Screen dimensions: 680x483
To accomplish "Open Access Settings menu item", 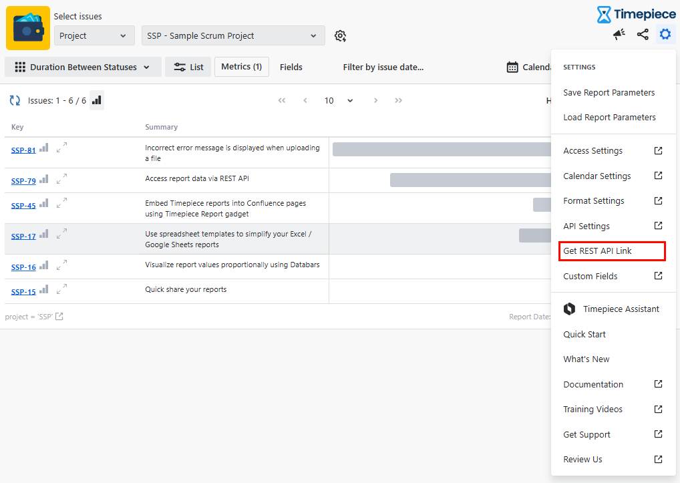I will click(x=613, y=150).
